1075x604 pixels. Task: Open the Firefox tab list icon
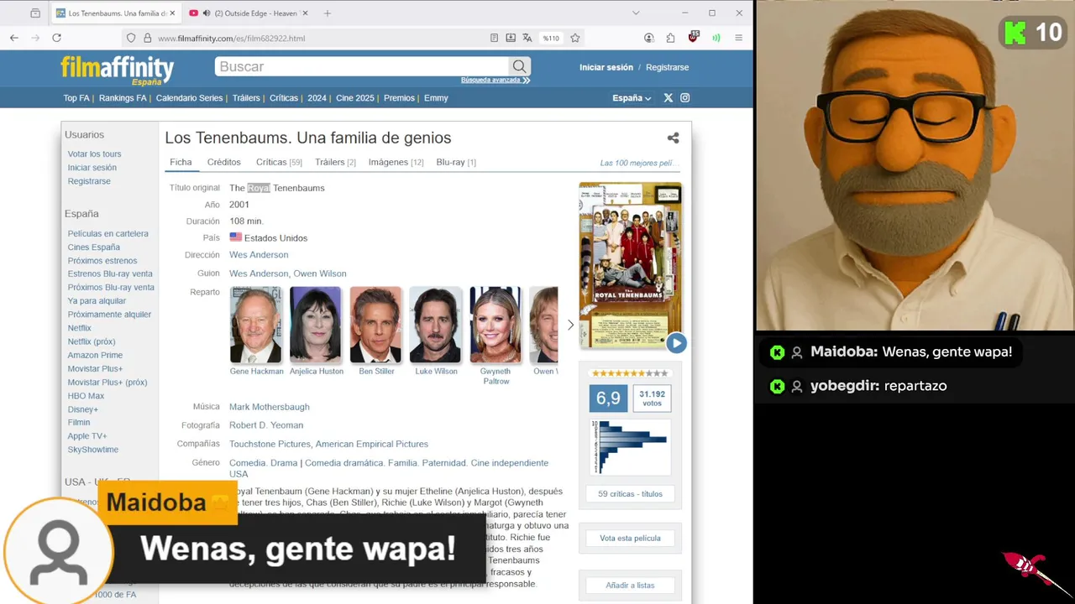click(35, 13)
